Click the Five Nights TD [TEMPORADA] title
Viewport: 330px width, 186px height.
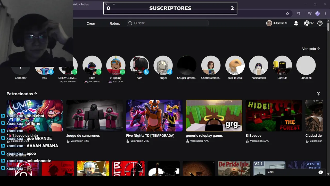click(x=150, y=136)
